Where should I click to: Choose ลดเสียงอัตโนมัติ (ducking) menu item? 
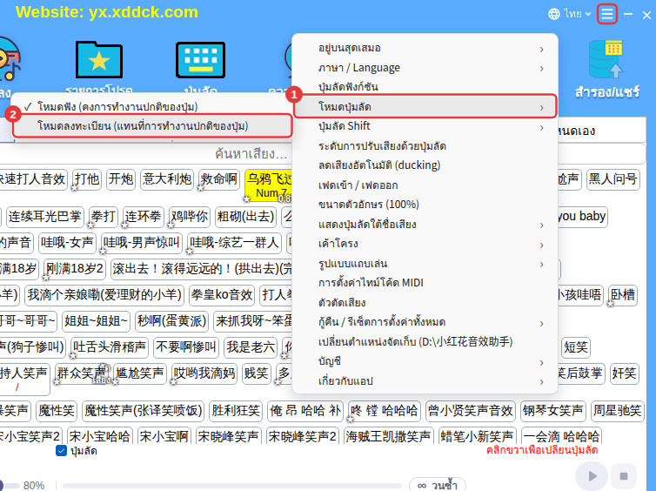tap(425, 165)
